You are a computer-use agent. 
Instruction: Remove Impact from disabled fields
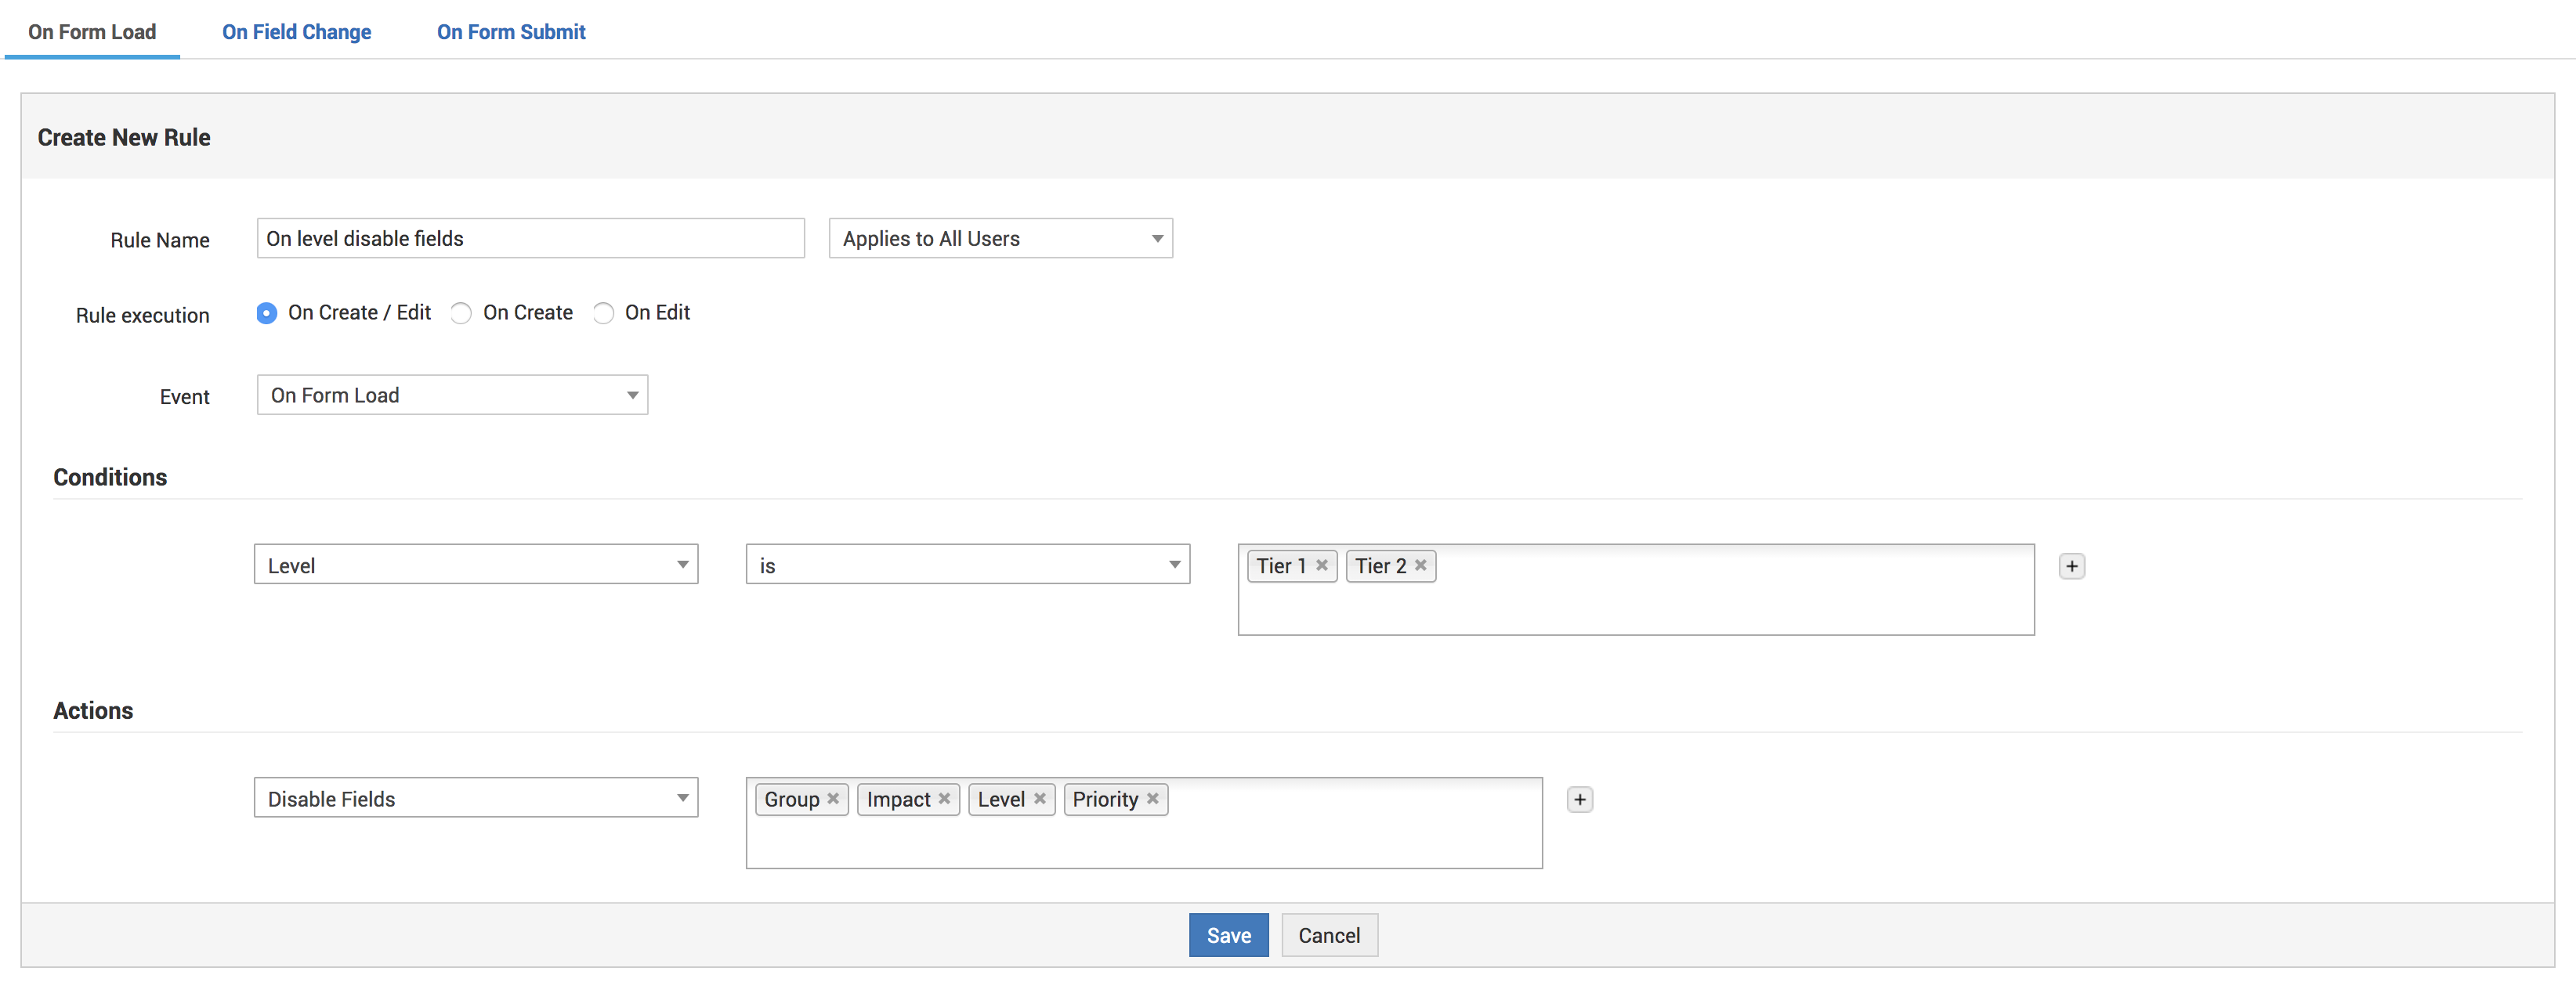[x=943, y=798]
